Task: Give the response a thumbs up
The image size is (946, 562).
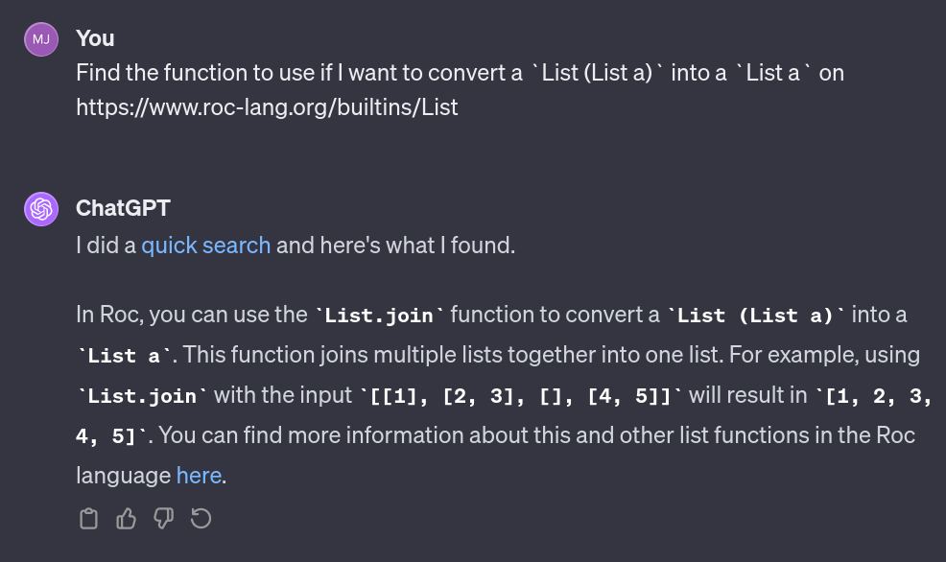Action: [x=126, y=519]
